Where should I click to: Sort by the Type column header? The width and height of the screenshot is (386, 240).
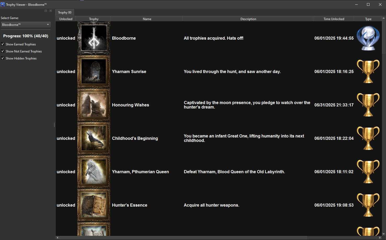(368, 19)
